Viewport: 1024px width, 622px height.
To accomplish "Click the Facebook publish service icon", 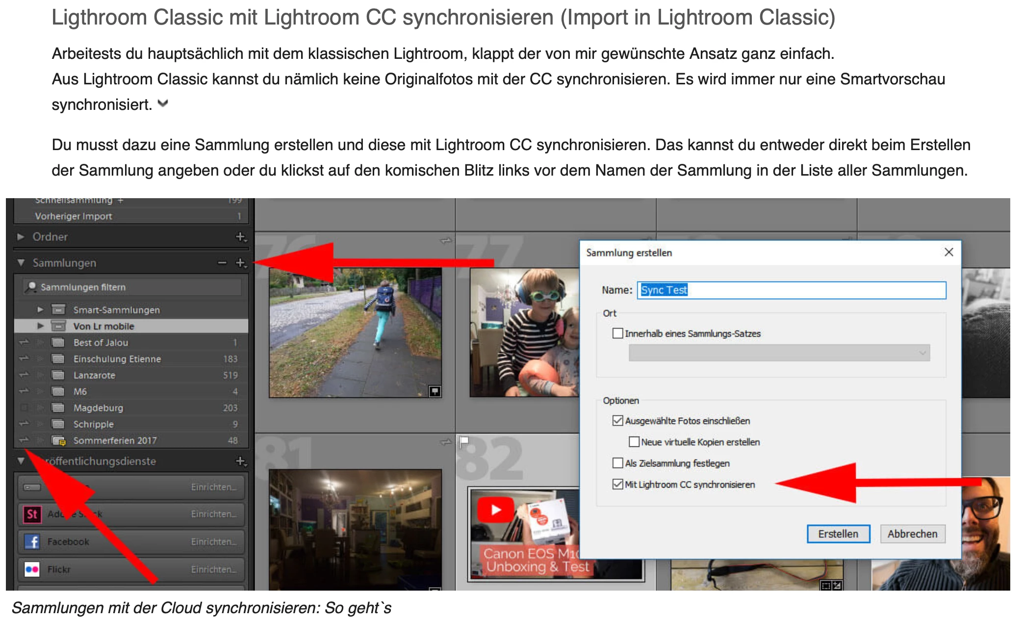I will pos(32,542).
